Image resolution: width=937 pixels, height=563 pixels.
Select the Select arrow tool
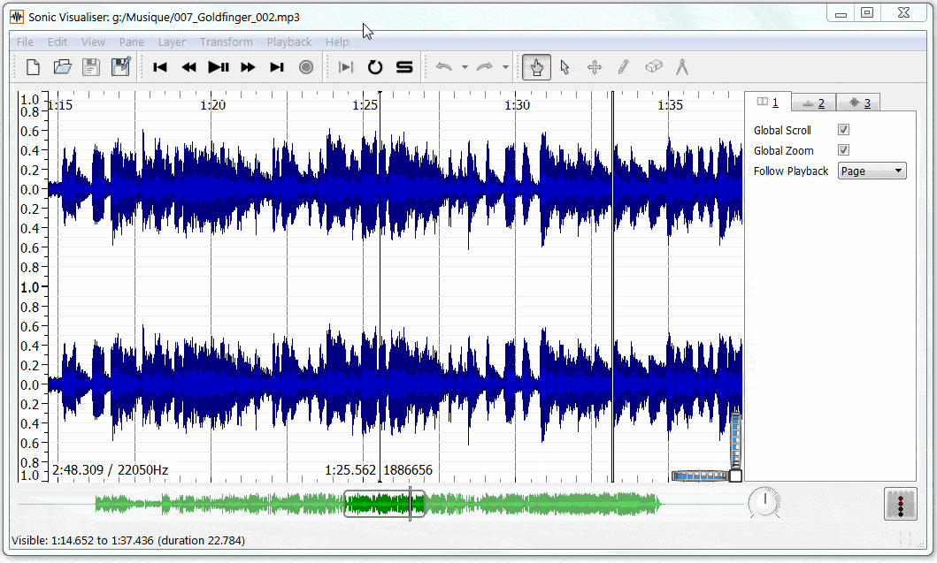tap(565, 67)
